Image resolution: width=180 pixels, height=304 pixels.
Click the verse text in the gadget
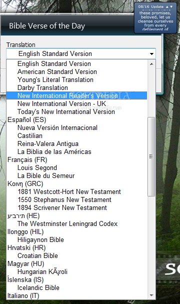pos(155,20)
